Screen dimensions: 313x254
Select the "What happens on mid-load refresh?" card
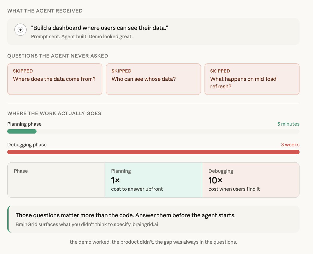coord(252,79)
